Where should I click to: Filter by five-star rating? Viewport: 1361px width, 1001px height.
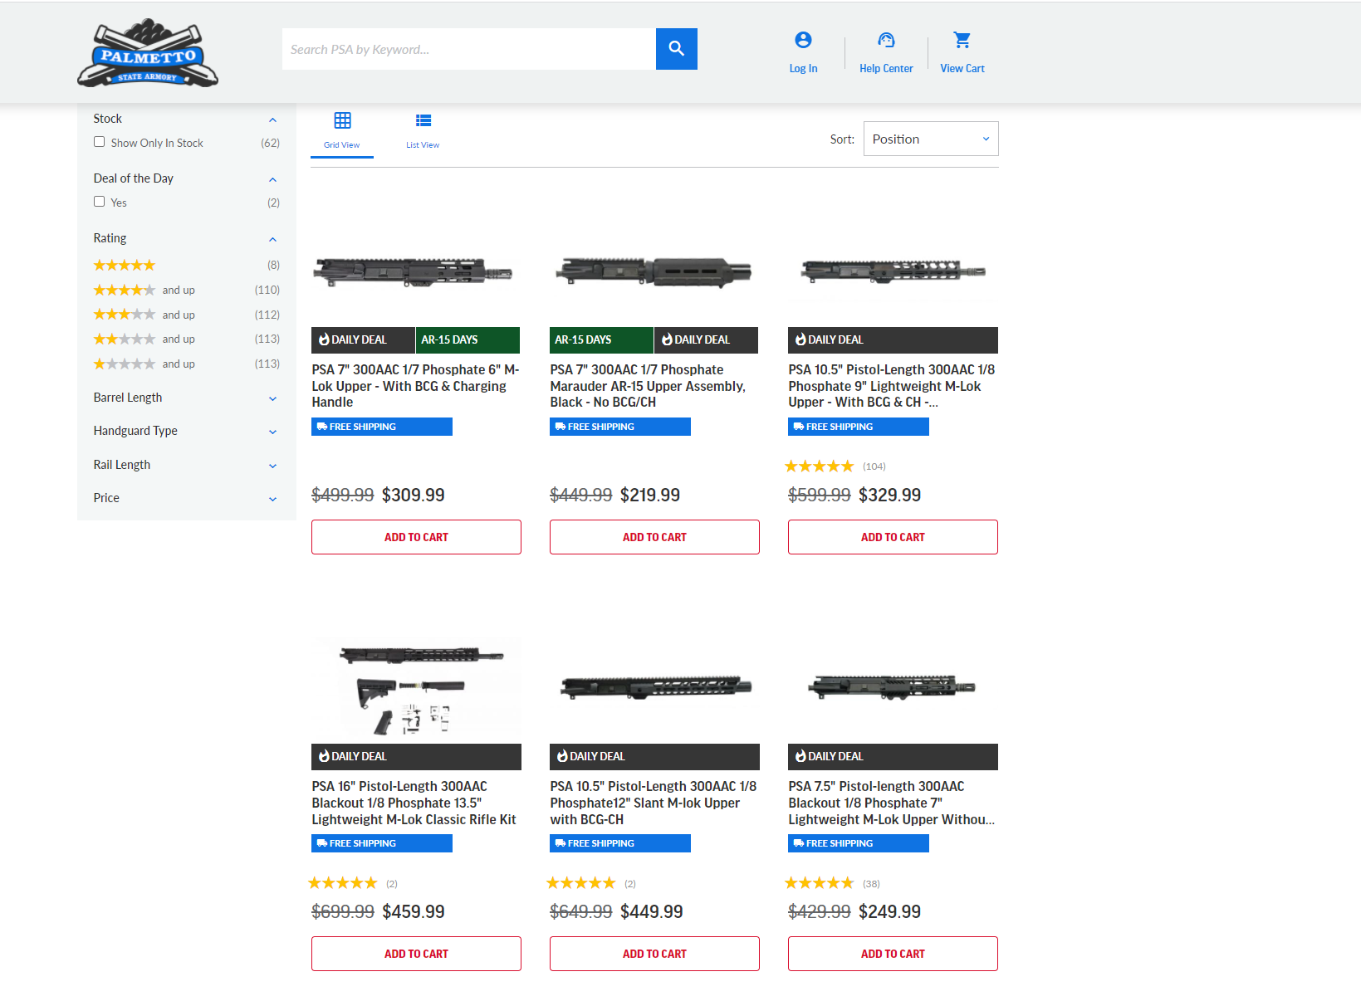click(125, 266)
